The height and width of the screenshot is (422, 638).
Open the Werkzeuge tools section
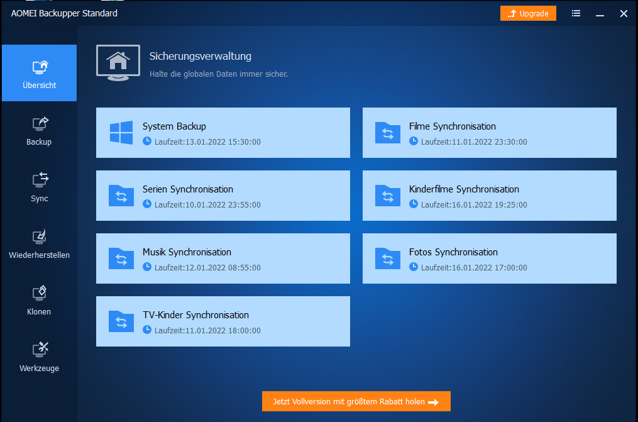point(39,357)
